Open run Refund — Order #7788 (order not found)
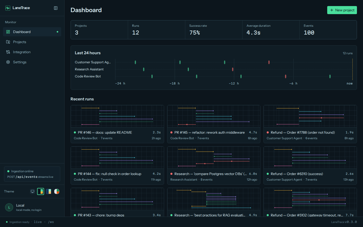 (310, 124)
